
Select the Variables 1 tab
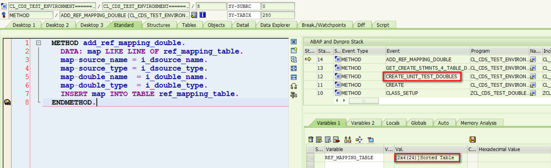click(328, 123)
